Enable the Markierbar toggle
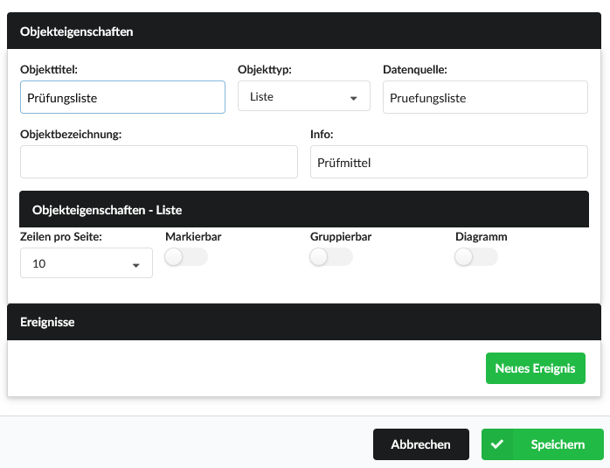Viewport: 610px width, 468px height. point(186,257)
